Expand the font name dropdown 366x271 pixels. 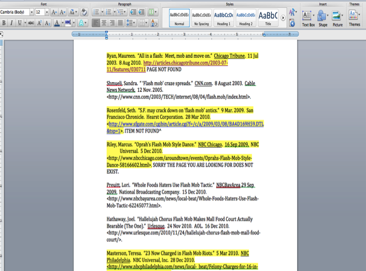click(x=31, y=12)
